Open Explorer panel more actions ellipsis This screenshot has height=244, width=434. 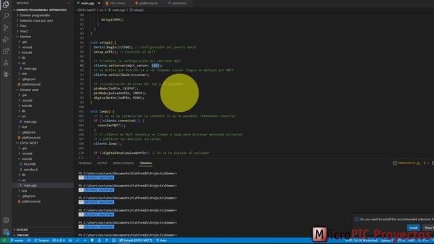pyautogui.click(x=68, y=3)
